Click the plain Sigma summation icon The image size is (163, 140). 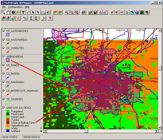pyautogui.click(x=31, y=18)
